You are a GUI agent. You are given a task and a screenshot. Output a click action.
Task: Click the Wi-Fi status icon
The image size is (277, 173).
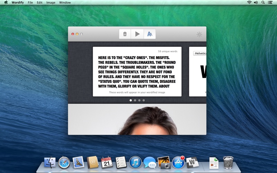coord(249,2)
